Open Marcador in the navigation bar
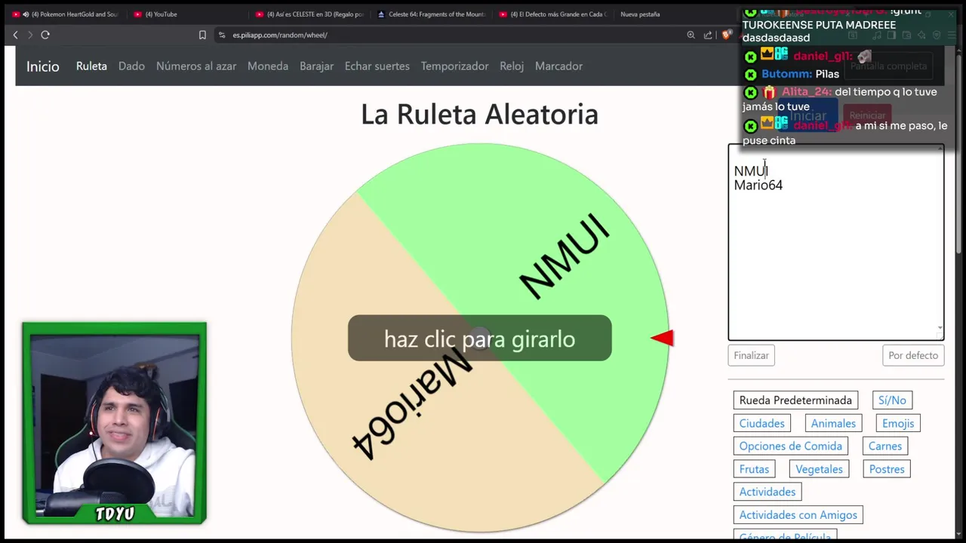 [x=558, y=66]
